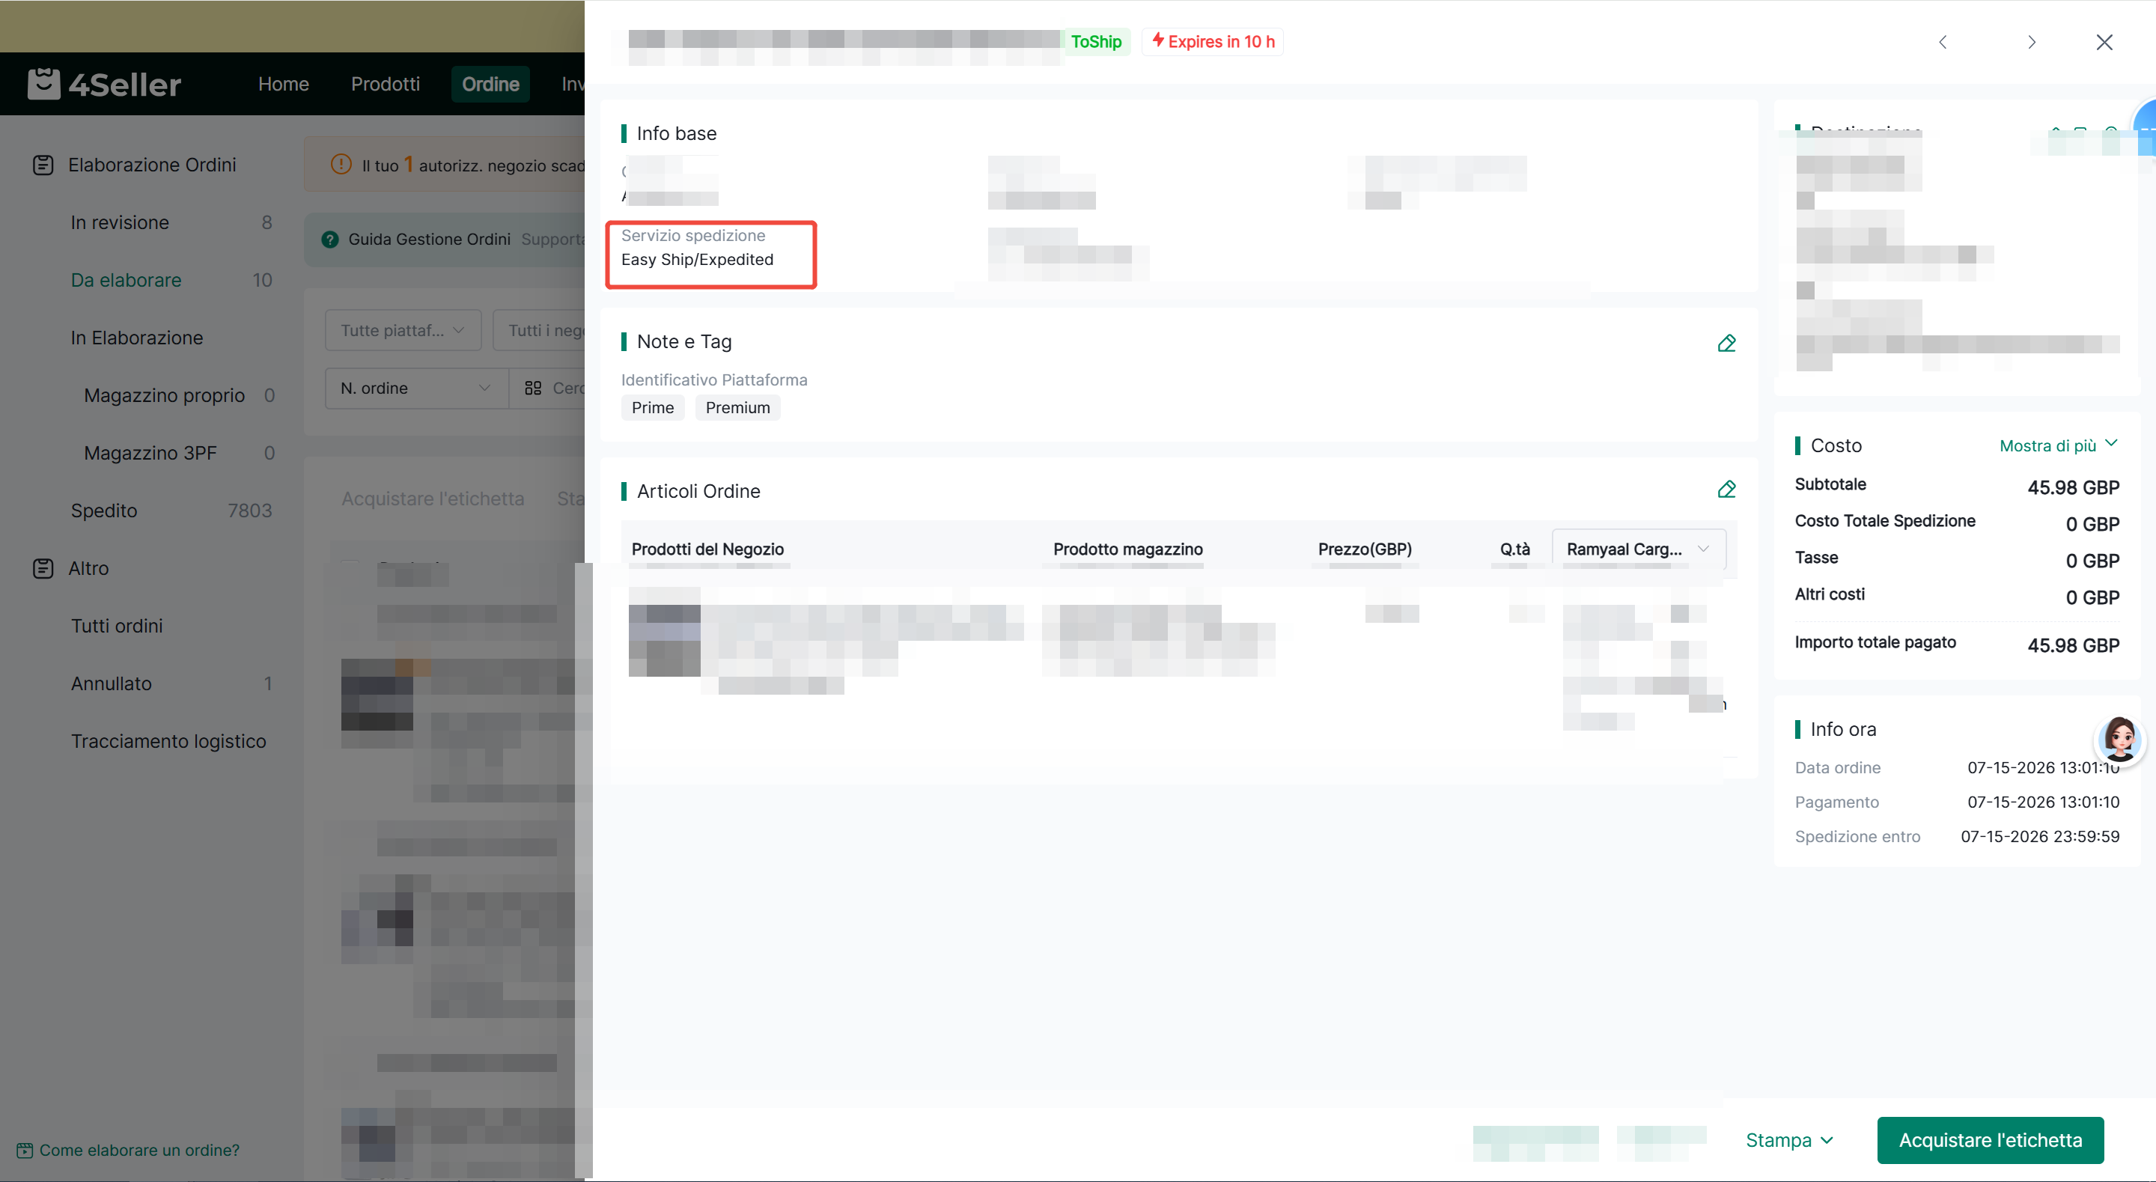The height and width of the screenshot is (1182, 2156).
Task: Click the help icon beside Guida Gestione Ordini
Action: click(331, 240)
